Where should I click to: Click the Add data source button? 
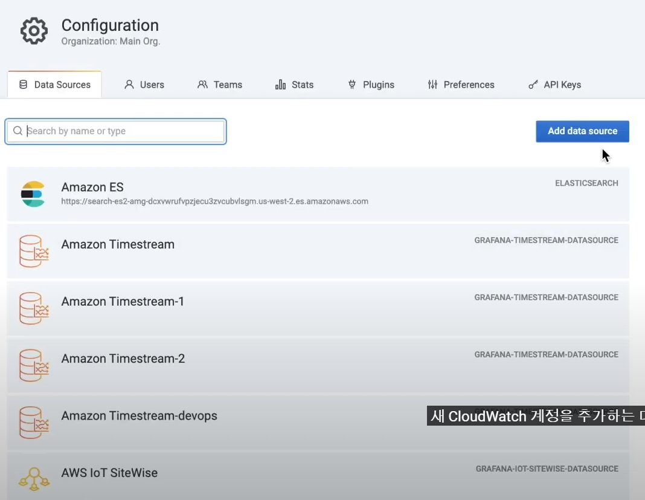pos(582,131)
